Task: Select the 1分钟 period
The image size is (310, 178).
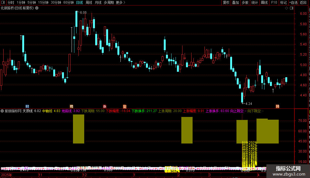Action: click(x=21, y=2)
